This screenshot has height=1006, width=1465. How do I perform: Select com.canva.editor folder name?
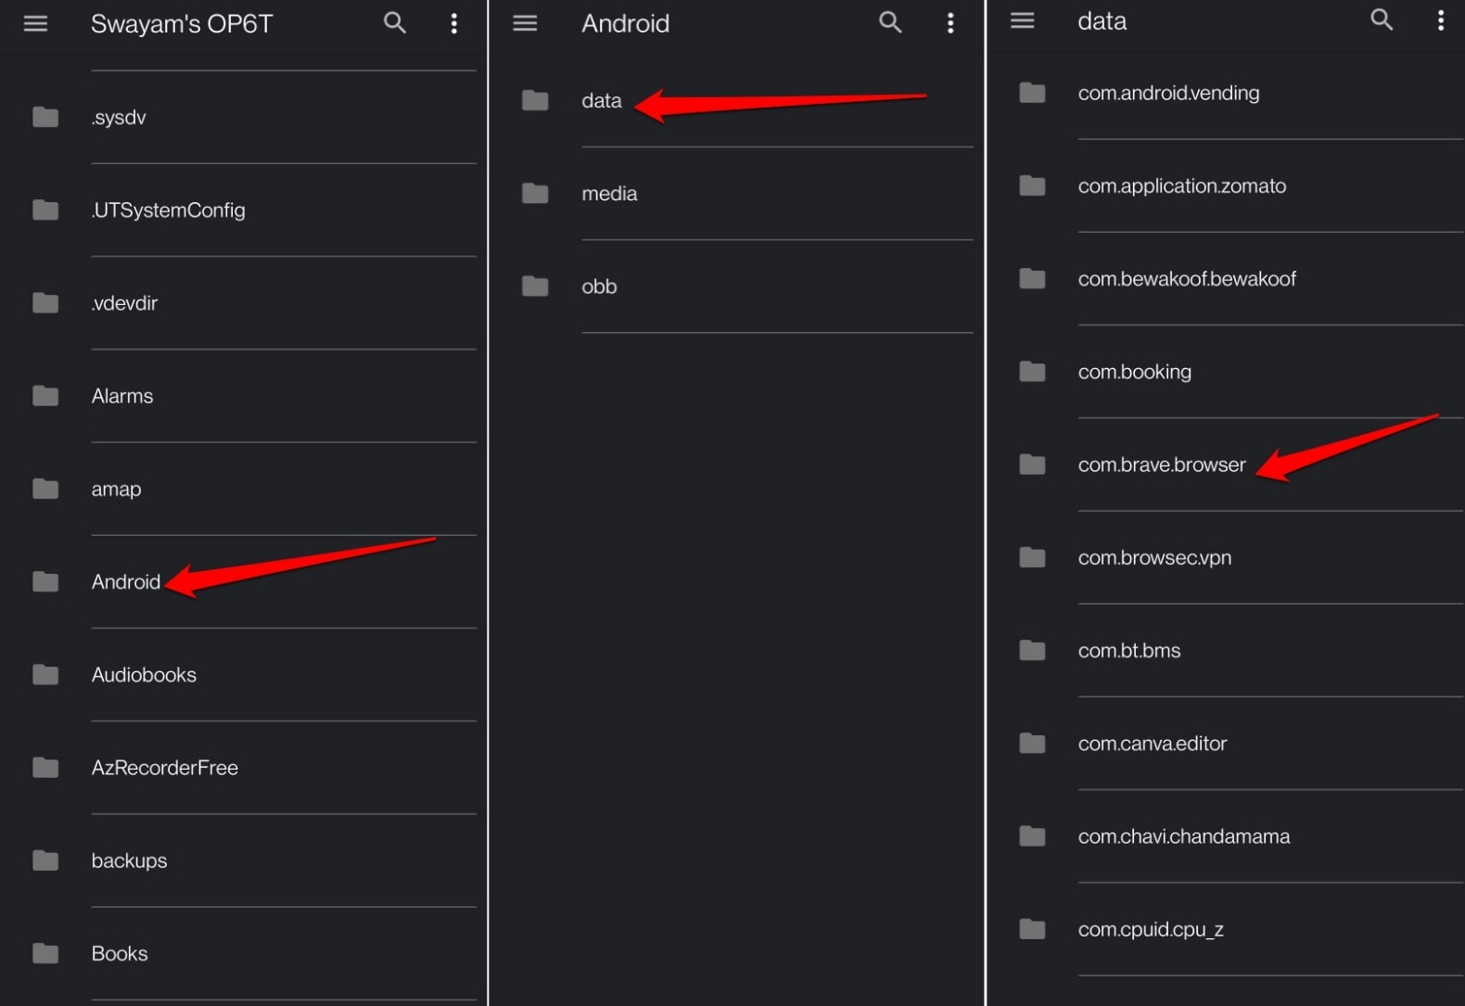point(1153,744)
